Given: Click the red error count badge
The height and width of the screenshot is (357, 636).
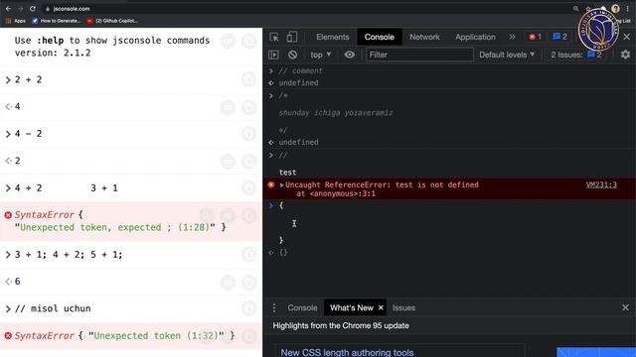Looking at the screenshot, I should (535, 37).
